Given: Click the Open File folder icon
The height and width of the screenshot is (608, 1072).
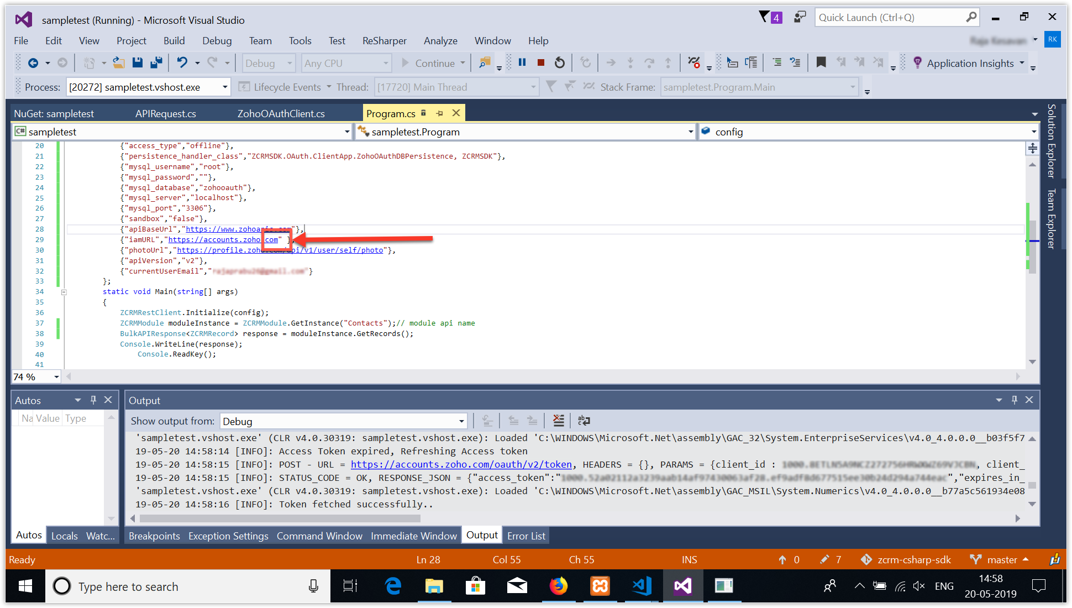Looking at the screenshot, I should [x=118, y=63].
